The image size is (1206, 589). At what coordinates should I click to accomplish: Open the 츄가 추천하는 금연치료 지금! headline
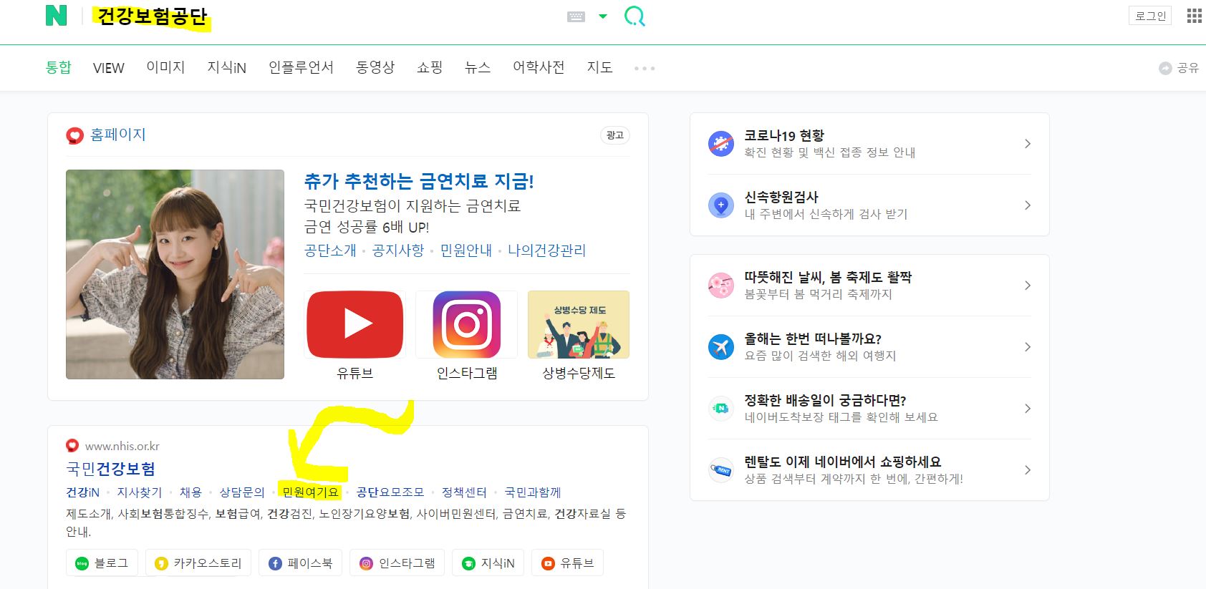[419, 181]
